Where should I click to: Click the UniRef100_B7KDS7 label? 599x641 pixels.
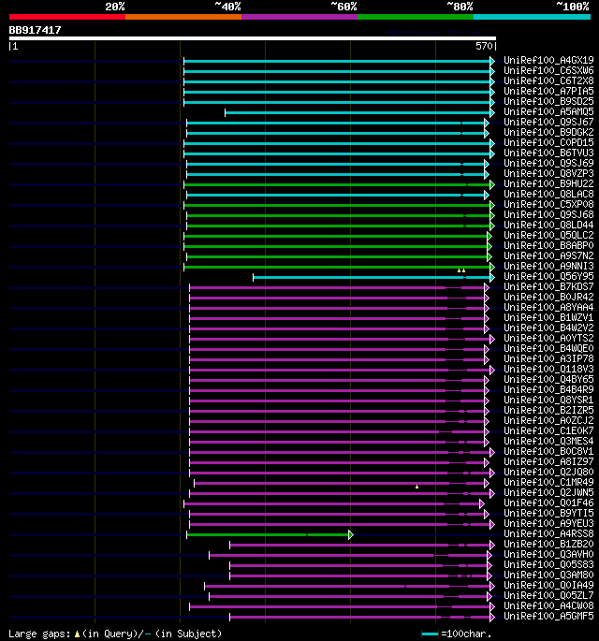pyautogui.click(x=548, y=286)
